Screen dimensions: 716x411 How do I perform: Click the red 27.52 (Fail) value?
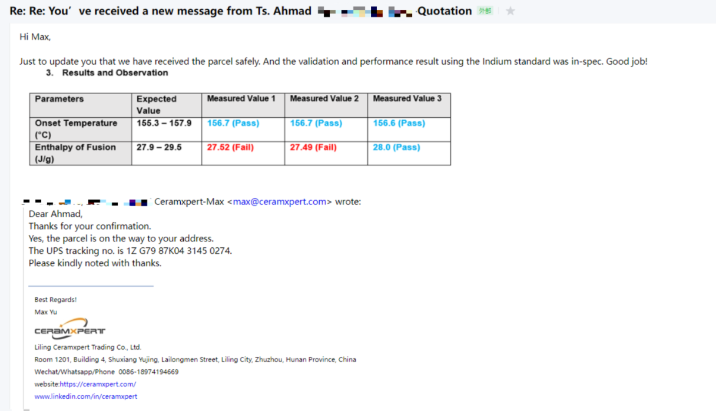point(230,148)
